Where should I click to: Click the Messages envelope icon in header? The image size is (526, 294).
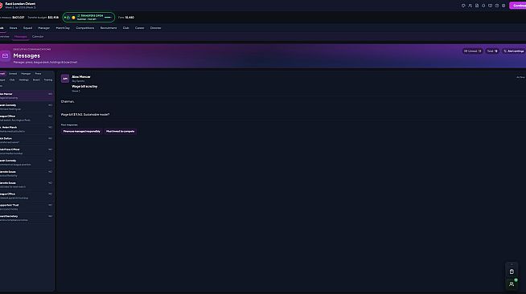[5, 56]
